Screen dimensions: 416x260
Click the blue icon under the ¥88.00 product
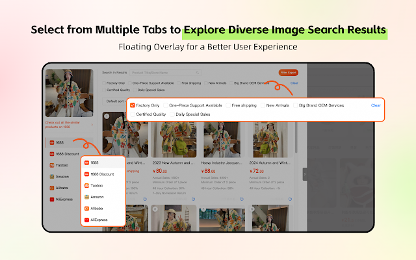242,199
